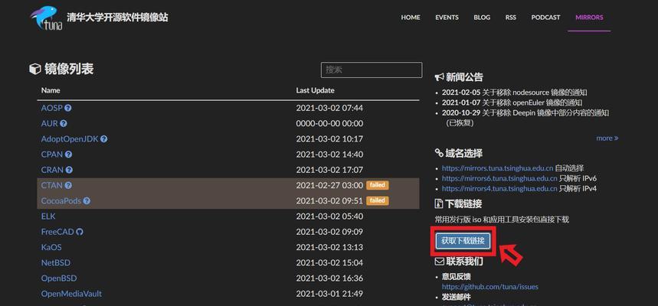Open news about removing openEuler mirror
The height and width of the screenshot is (306, 658).
[512, 103]
